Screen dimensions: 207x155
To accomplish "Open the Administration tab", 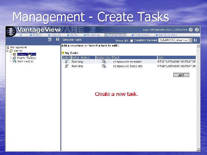I will pyautogui.click(x=166, y=35).
